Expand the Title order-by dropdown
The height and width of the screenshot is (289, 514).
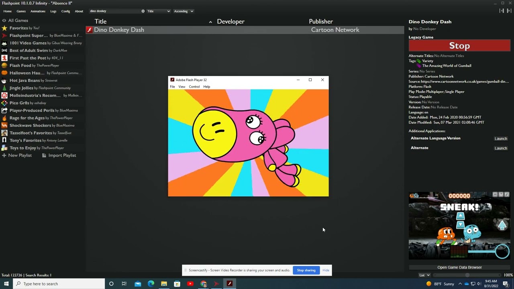(x=158, y=11)
